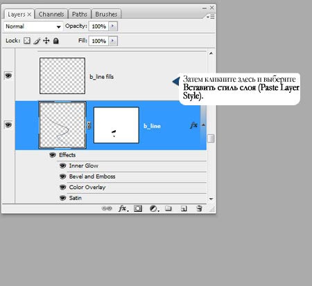Lock all padlock icon
This screenshot has width=312, height=286.
(56, 41)
